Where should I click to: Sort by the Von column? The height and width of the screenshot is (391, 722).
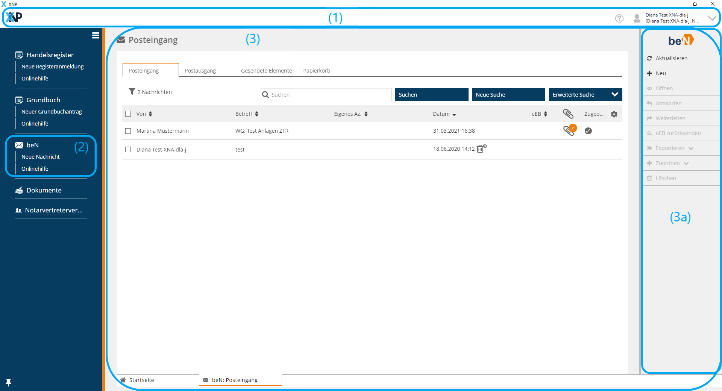pos(144,114)
